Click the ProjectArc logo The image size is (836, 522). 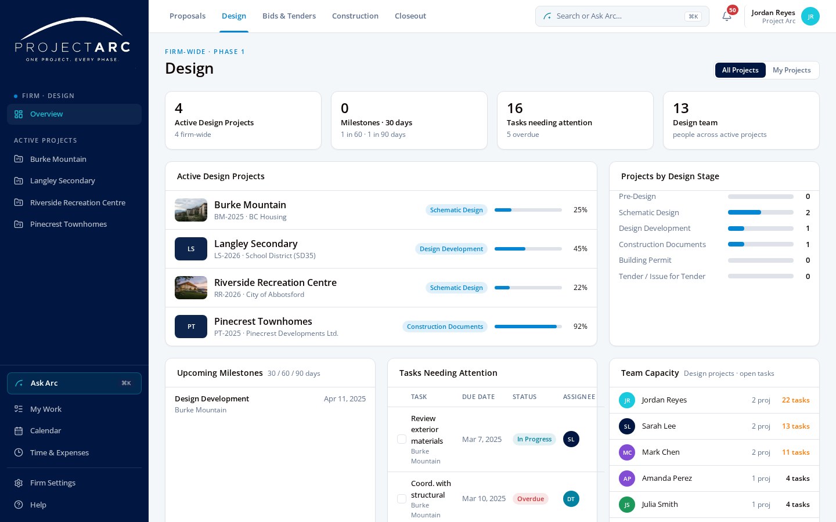pos(73,40)
